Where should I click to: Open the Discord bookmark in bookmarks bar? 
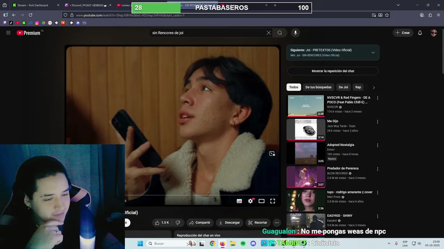(x=78, y=23)
